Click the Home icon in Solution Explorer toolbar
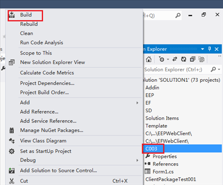This screenshot has height=185, width=223. tap(149, 59)
